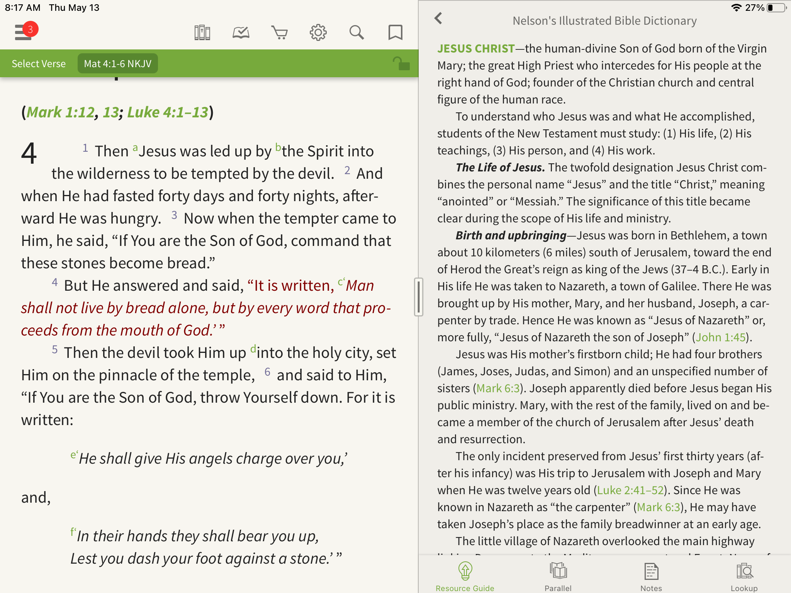The height and width of the screenshot is (593, 791).
Task: Check the battery indicator in status bar
Action: click(x=777, y=8)
